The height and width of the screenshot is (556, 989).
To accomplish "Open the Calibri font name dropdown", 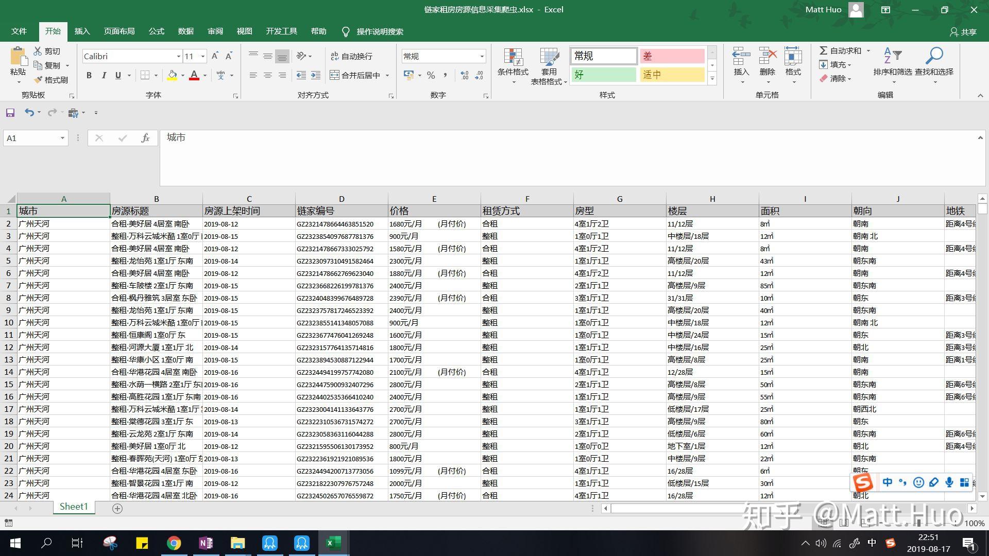I will 178,56.
